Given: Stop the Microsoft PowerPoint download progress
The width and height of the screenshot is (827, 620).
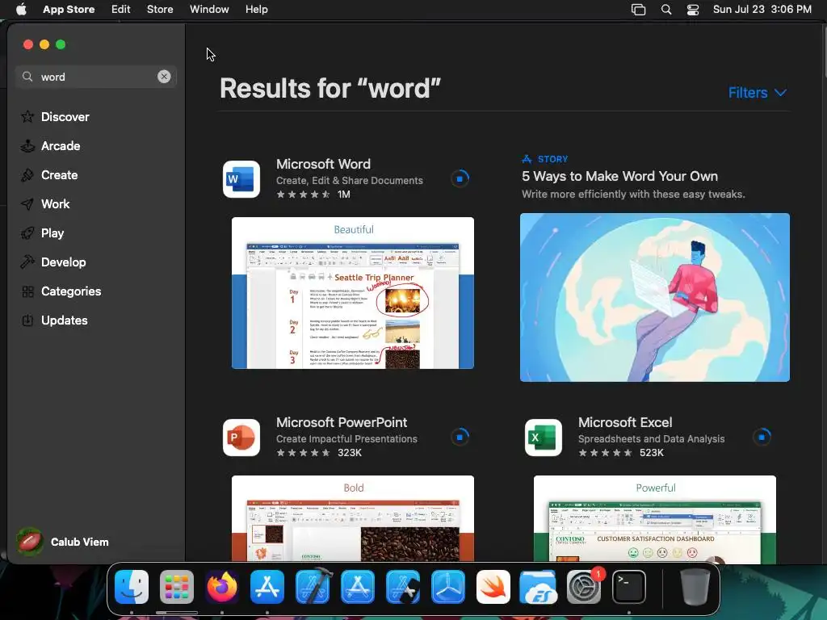Looking at the screenshot, I should click(x=460, y=437).
